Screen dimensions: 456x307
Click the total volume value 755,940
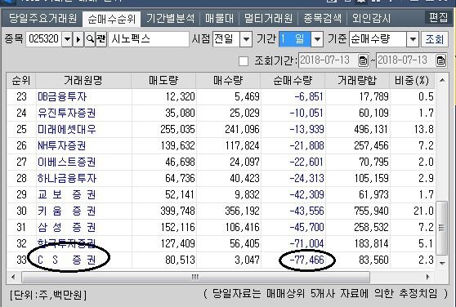371,211
